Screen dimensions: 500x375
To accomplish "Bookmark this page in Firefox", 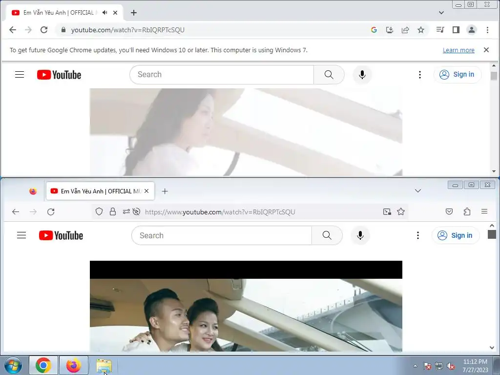I will point(401,212).
